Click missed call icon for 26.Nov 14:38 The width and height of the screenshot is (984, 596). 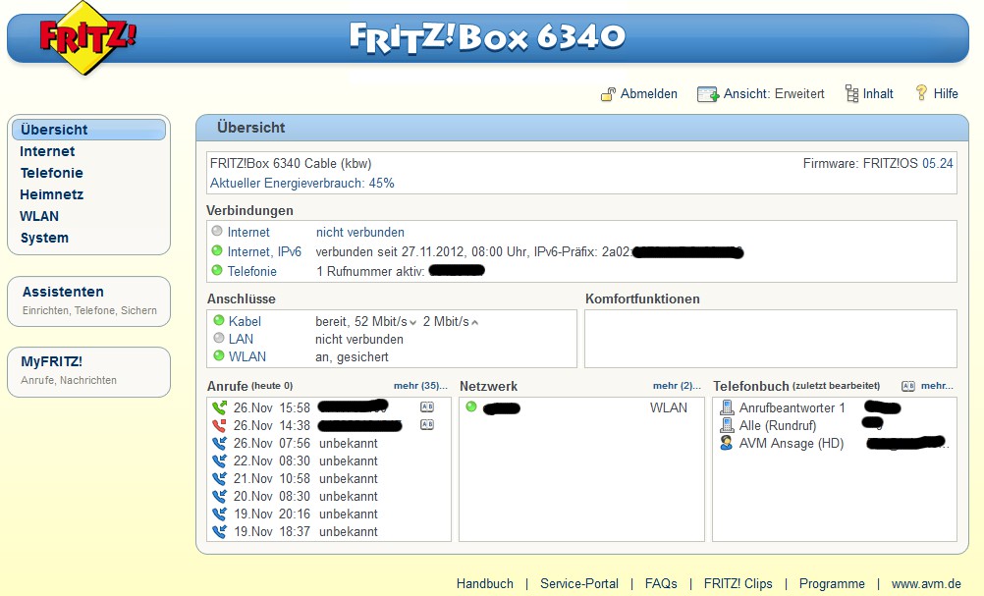tap(219, 425)
